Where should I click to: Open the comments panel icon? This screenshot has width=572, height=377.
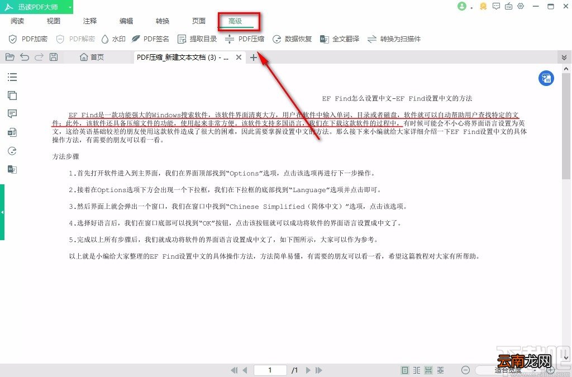pos(12,114)
